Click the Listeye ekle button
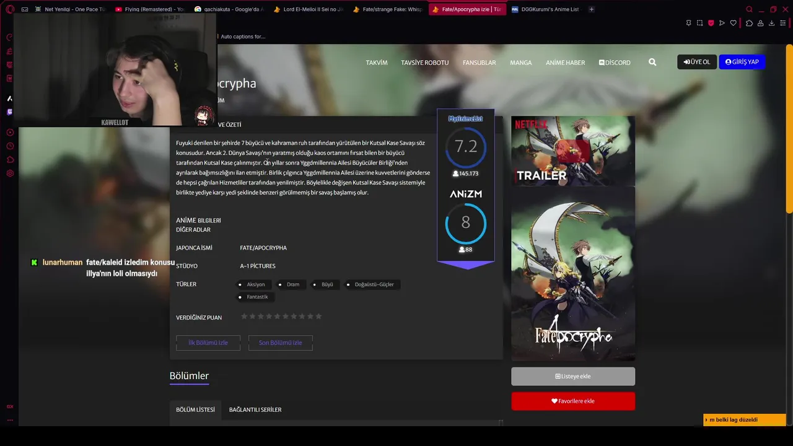 (573, 376)
